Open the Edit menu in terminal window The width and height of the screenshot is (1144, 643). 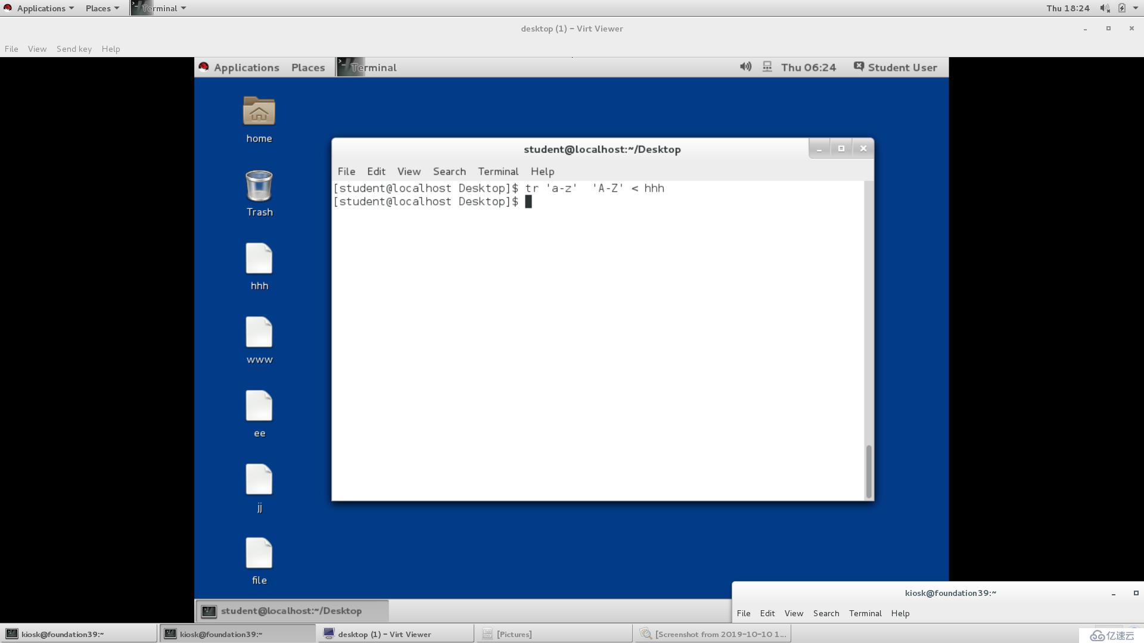375,171
